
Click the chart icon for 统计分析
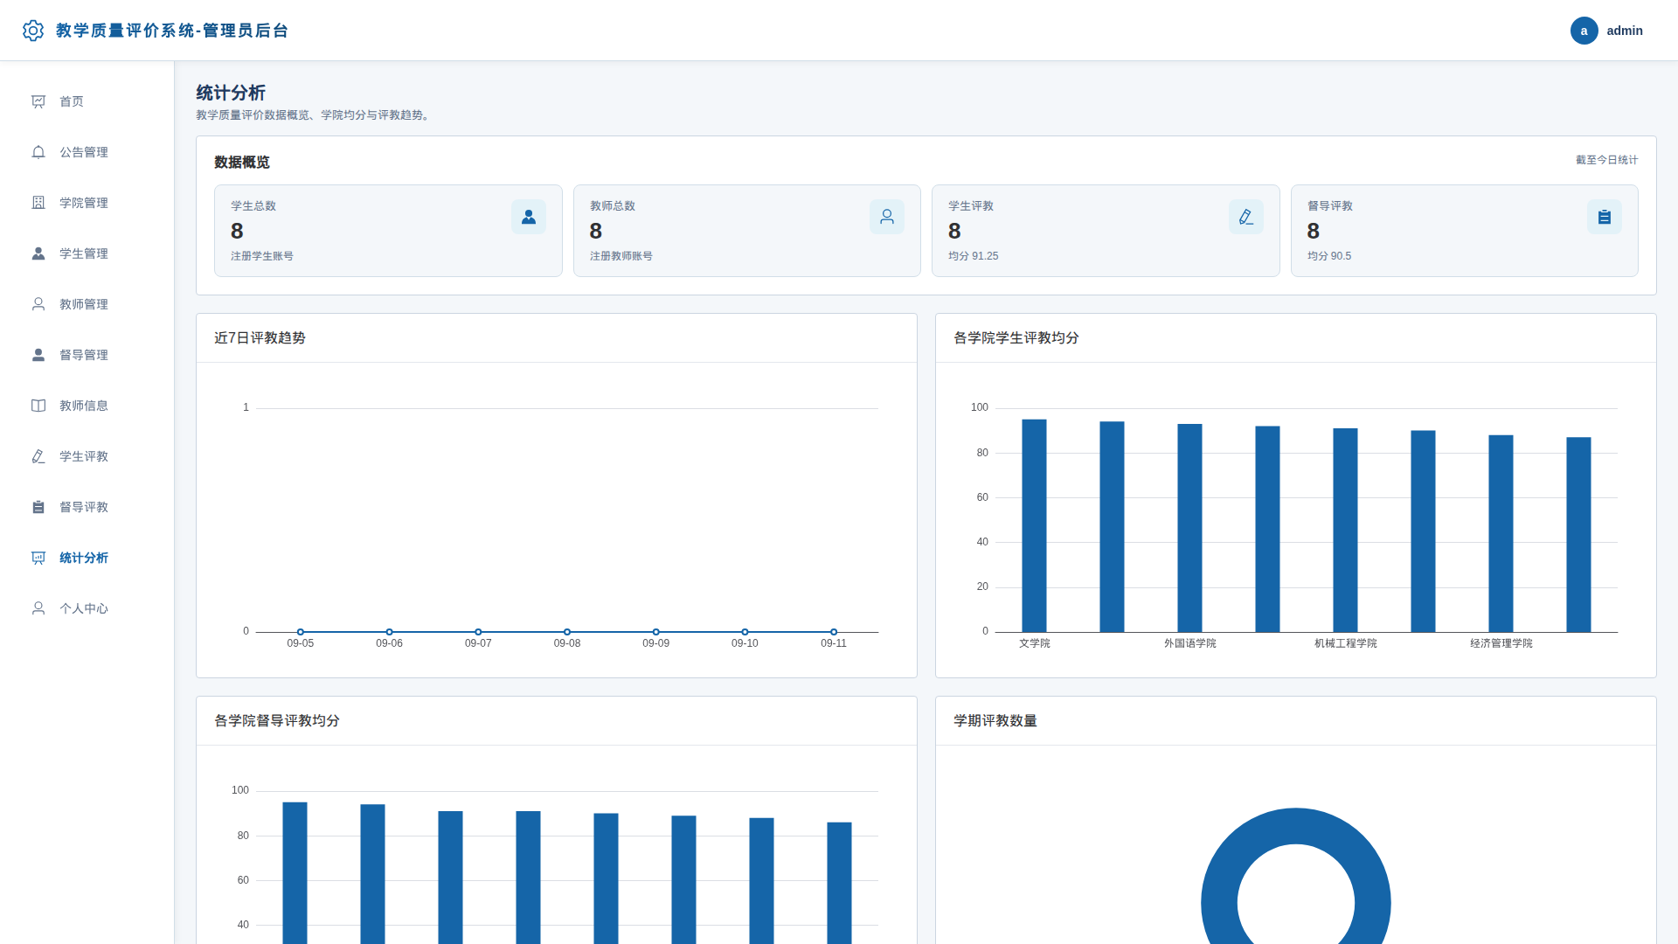pyautogui.click(x=38, y=558)
